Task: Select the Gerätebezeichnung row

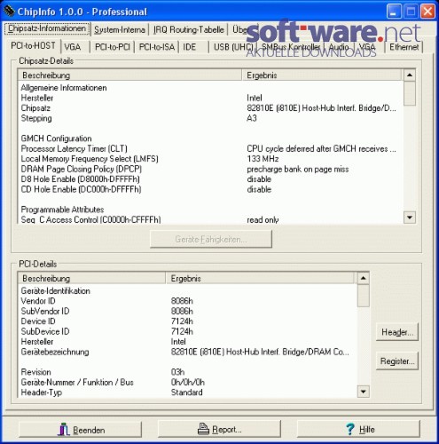Action: coord(187,352)
